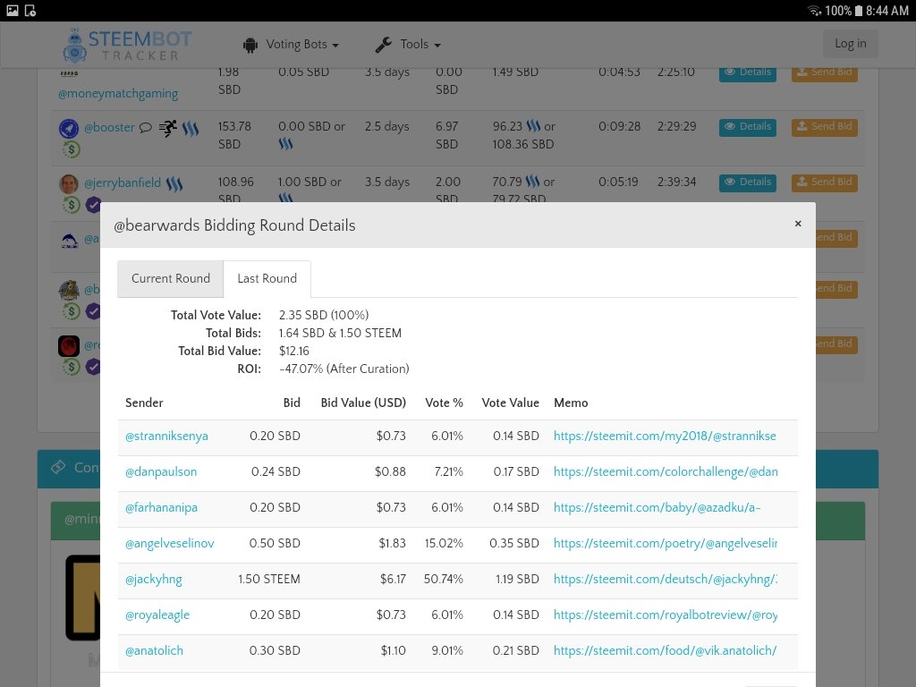Screen dimensions: 916x687
Task: Click the Steem icon in @booster Max Bid column
Action: coord(533,125)
